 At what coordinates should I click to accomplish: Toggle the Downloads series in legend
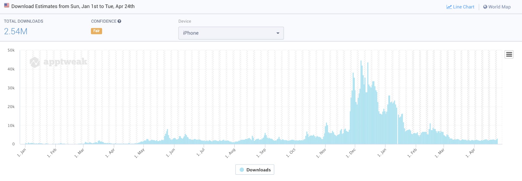coord(258,170)
